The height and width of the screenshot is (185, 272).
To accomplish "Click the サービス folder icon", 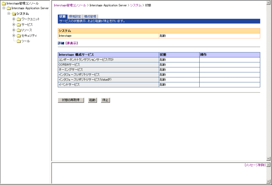I will pos(19,25).
